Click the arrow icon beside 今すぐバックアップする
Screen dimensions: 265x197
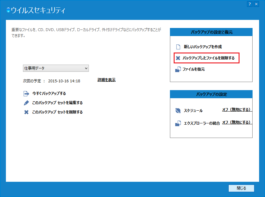coord(26,94)
